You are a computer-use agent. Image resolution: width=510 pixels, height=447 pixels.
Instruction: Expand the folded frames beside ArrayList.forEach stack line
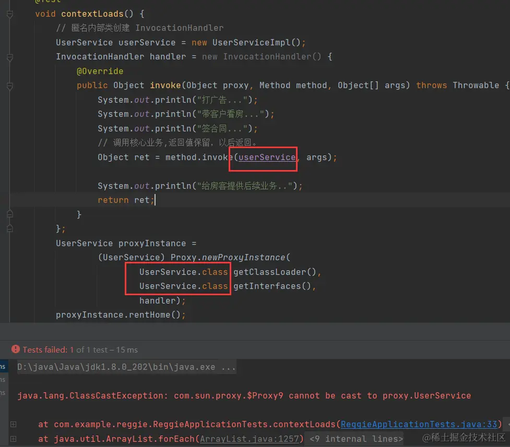14,439
